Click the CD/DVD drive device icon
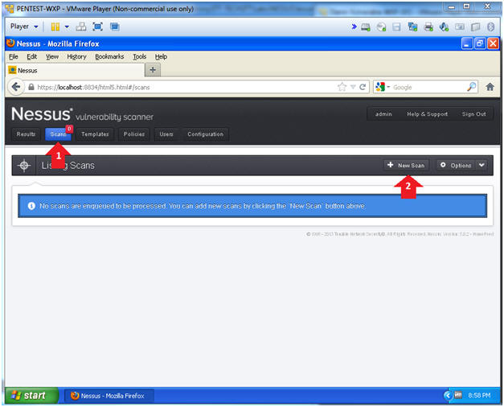The height and width of the screenshot is (407, 504). pos(381,27)
